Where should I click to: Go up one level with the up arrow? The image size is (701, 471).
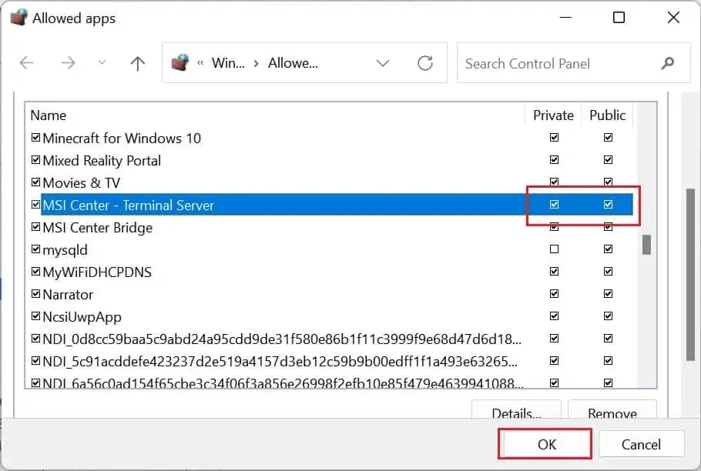click(136, 63)
